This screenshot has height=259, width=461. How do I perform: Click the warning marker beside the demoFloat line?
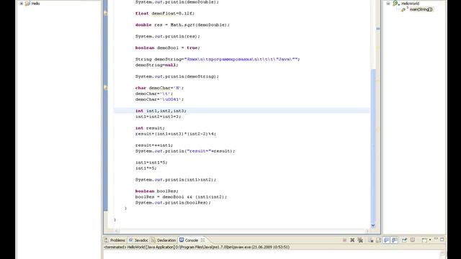106,13
